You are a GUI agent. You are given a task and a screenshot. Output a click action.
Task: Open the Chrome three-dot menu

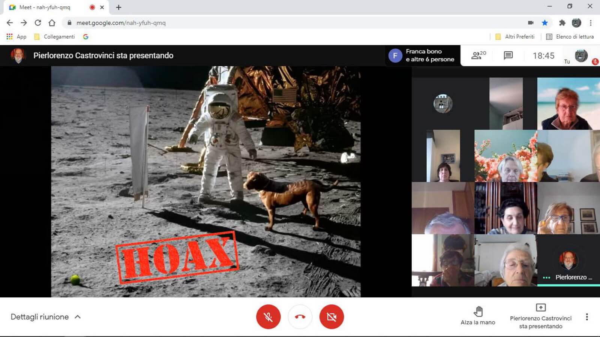(591, 23)
